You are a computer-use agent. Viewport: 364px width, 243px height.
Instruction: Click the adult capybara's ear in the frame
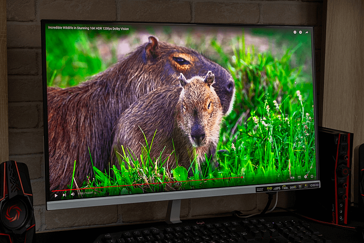coord(152,46)
